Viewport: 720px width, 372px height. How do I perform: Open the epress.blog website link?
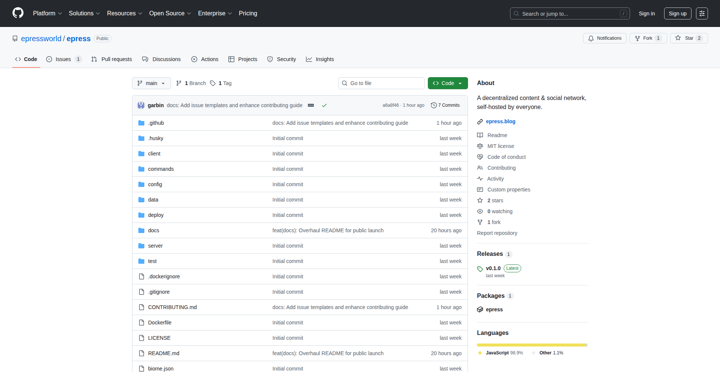click(x=501, y=121)
